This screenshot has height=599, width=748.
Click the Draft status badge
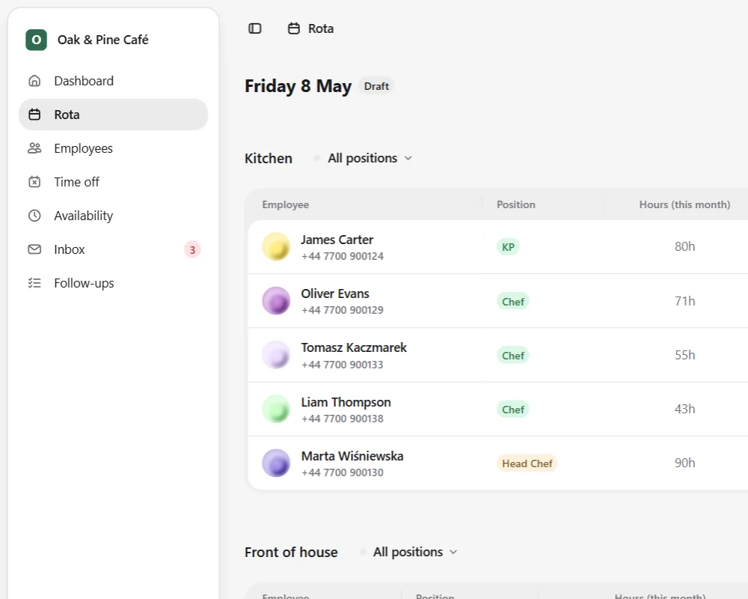[x=376, y=86]
